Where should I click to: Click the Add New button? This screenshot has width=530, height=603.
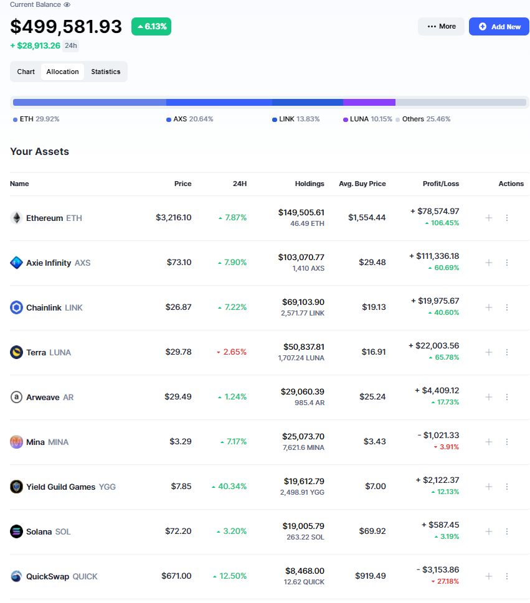[x=499, y=26]
